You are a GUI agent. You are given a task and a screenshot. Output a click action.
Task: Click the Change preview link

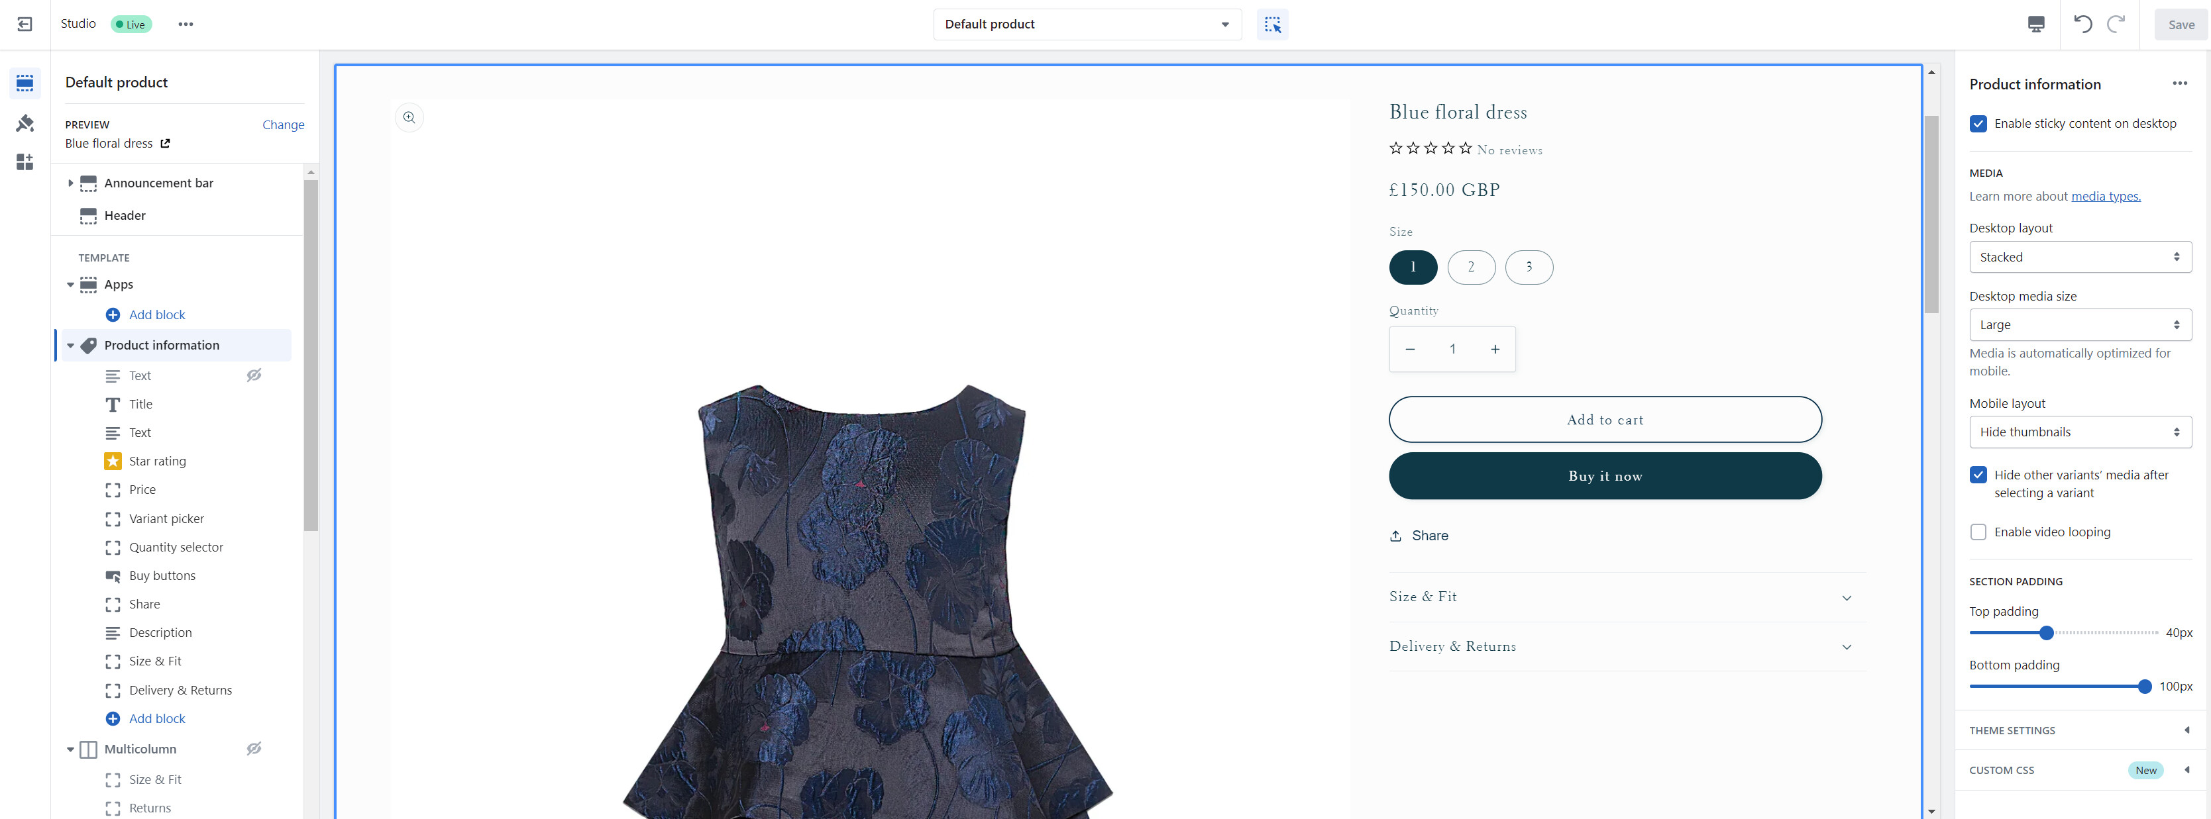pyautogui.click(x=283, y=124)
